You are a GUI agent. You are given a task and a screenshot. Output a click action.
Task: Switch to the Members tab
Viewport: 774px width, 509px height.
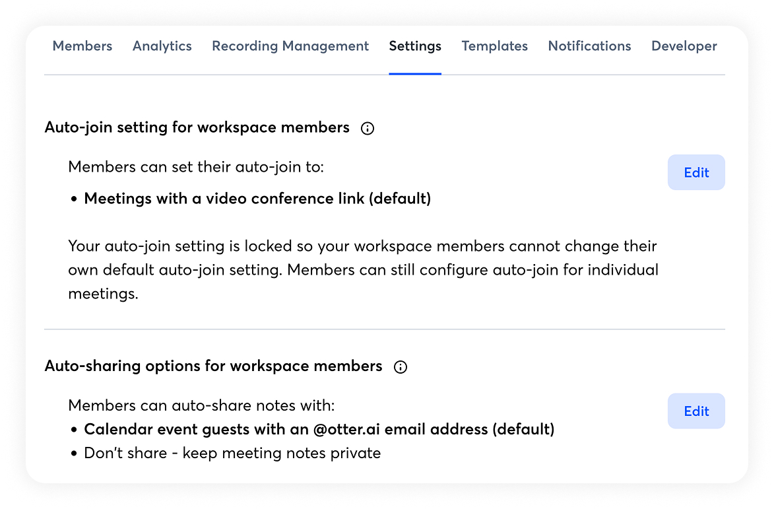pyautogui.click(x=82, y=46)
